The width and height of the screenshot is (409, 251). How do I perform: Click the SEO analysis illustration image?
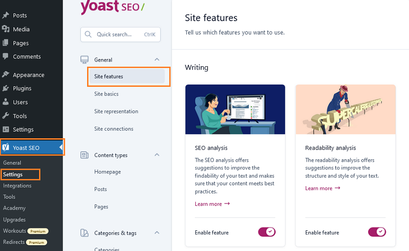tap(235, 109)
